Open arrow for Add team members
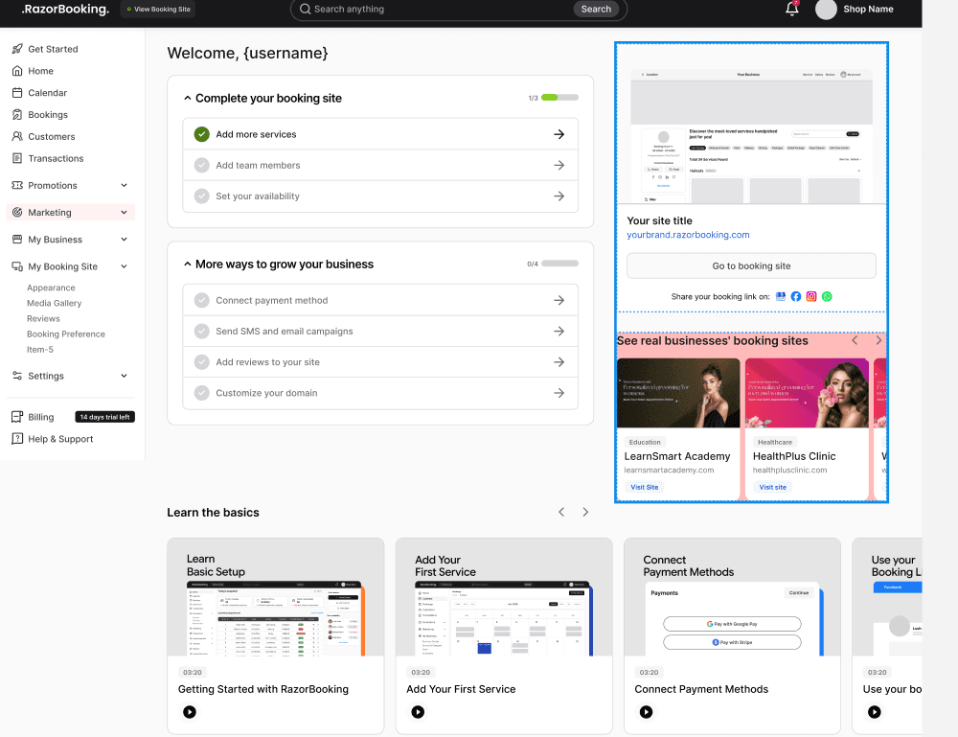Screen dimensions: 958x737 [559, 165]
